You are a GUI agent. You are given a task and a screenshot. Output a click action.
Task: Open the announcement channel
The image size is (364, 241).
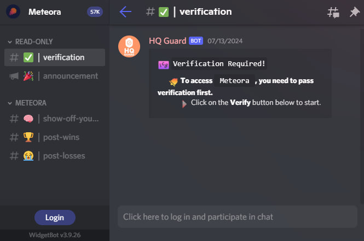(55, 76)
